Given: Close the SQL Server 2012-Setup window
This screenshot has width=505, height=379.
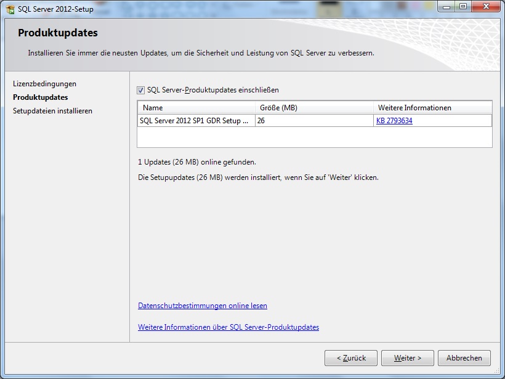Looking at the screenshot, I should point(486,6).
